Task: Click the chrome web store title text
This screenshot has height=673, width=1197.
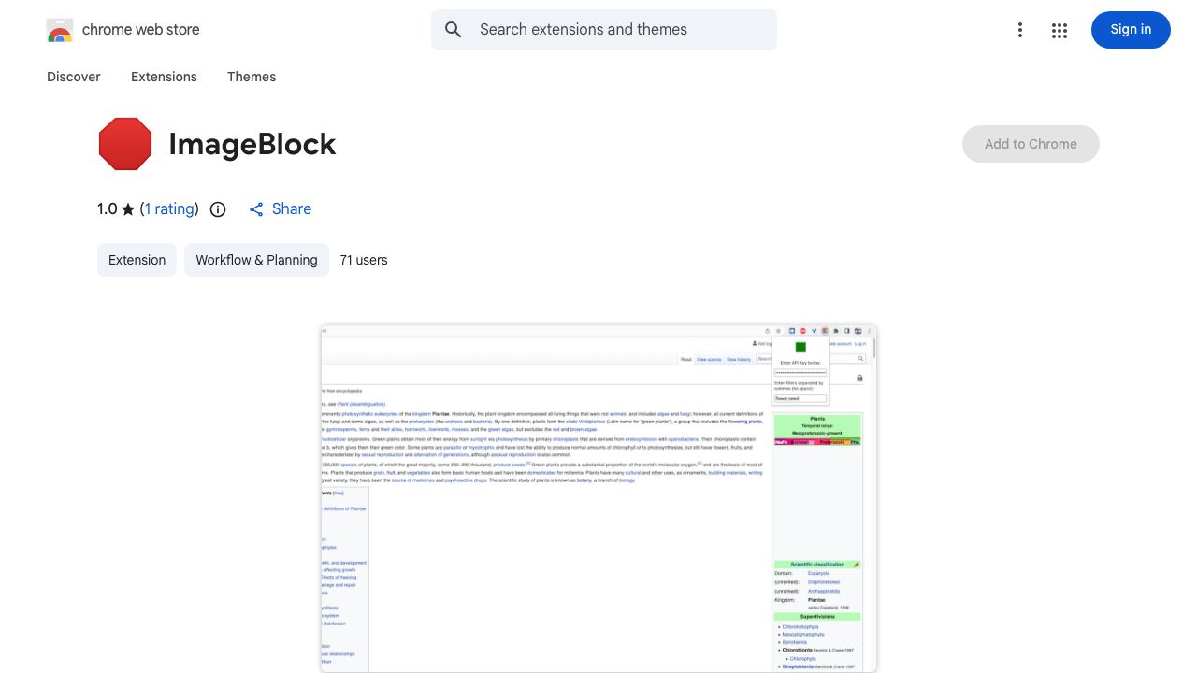Action: (141, 30)
